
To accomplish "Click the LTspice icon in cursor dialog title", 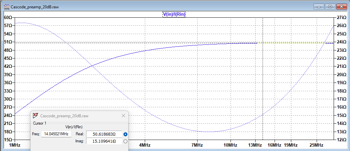I will point(35,116).
